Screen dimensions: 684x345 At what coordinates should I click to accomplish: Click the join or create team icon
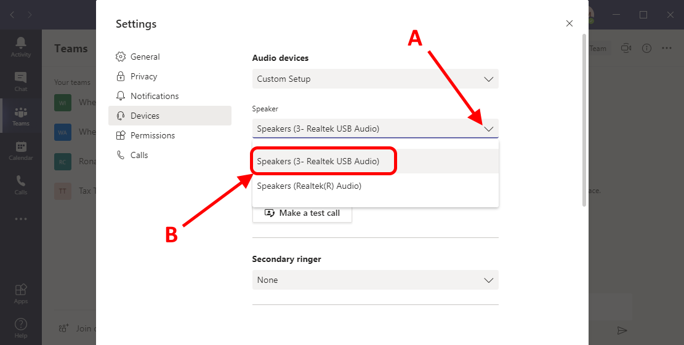(x=63, y=328)
